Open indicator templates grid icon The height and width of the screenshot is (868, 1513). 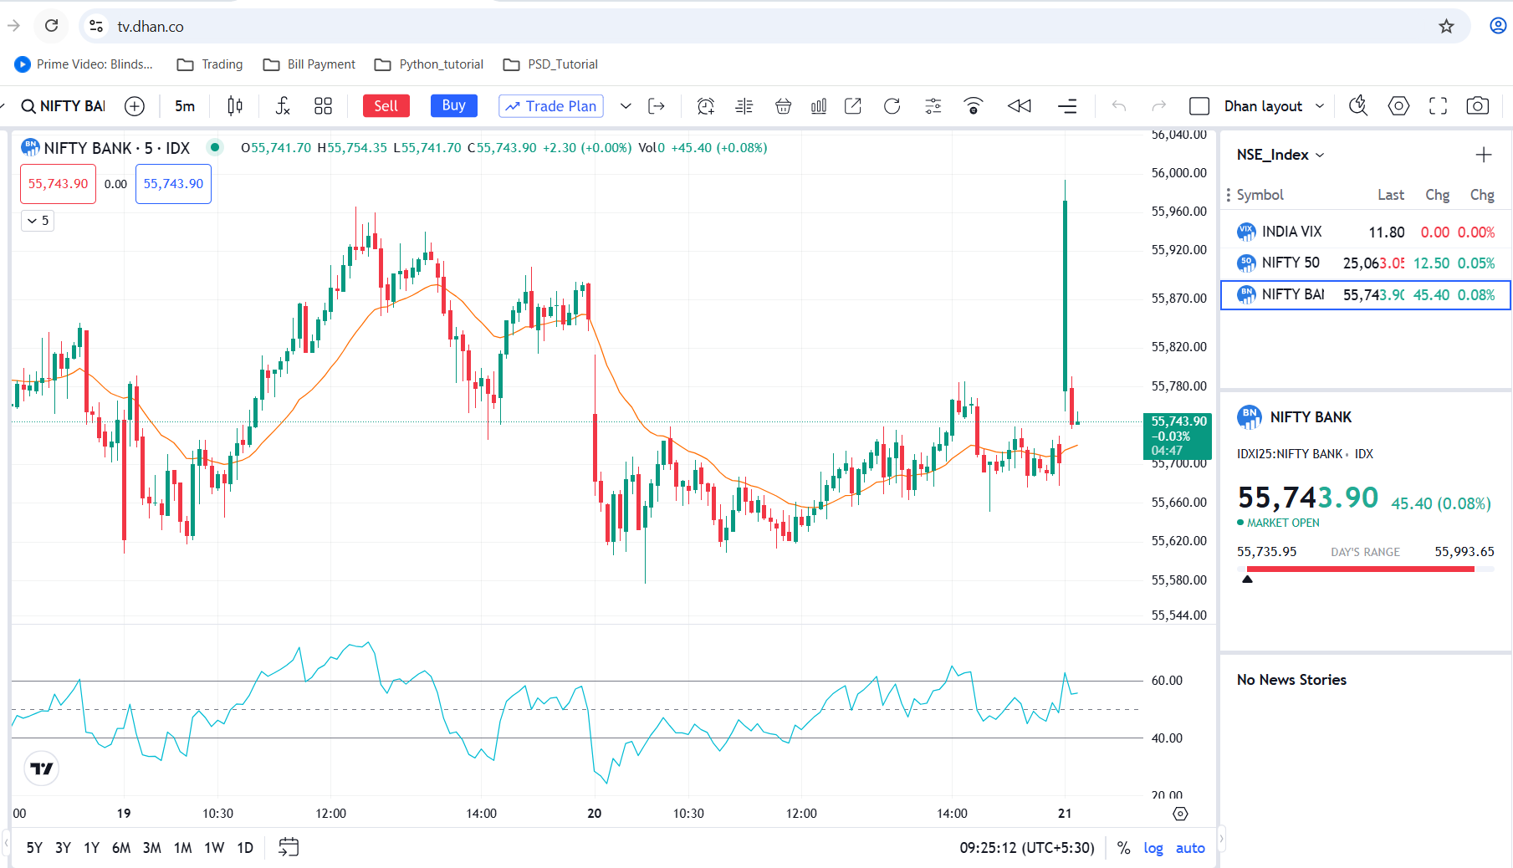[323, 106]
